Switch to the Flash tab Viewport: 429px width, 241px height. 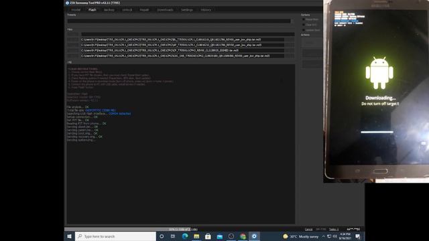(x=93, y=10)
